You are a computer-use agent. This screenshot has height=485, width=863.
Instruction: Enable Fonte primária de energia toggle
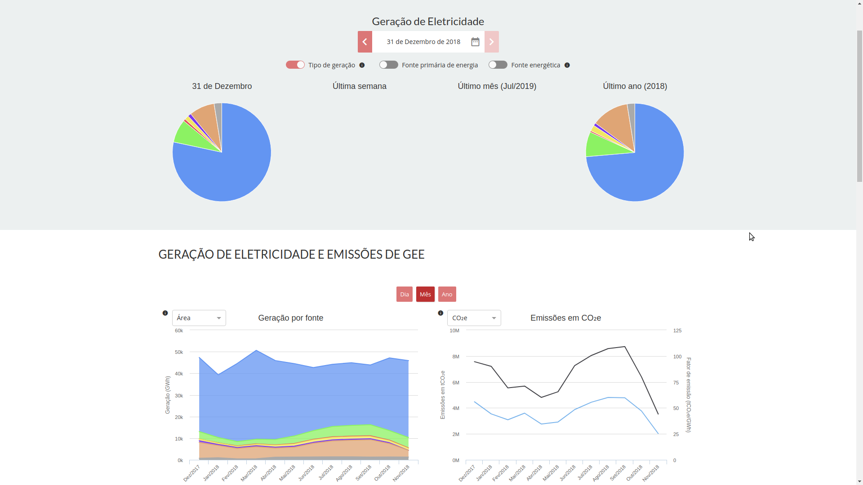point(389,65)
